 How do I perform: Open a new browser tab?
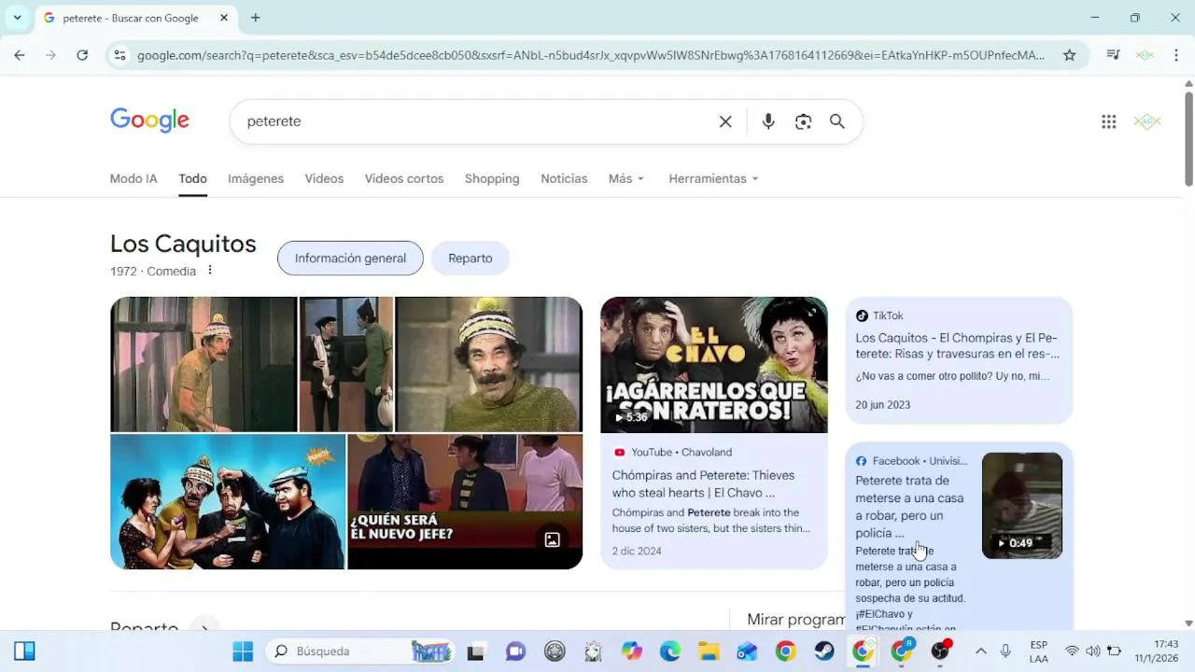256,18
